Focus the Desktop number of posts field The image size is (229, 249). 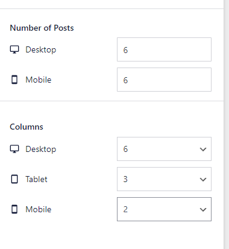(x=164, y=49)
